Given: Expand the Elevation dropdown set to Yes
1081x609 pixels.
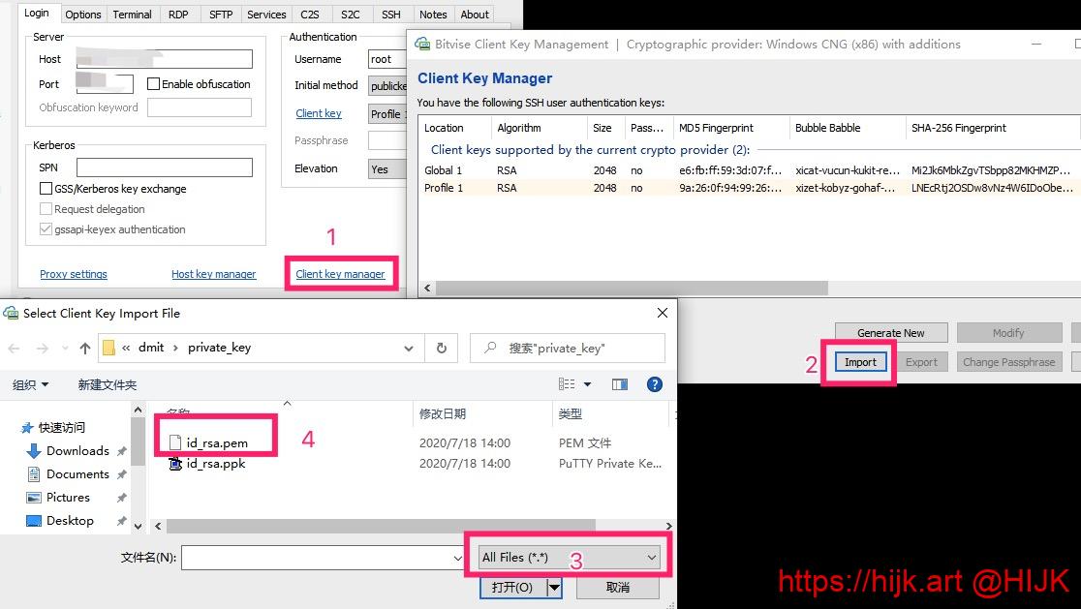Looking at the screenshot, I should pos(386,168).
